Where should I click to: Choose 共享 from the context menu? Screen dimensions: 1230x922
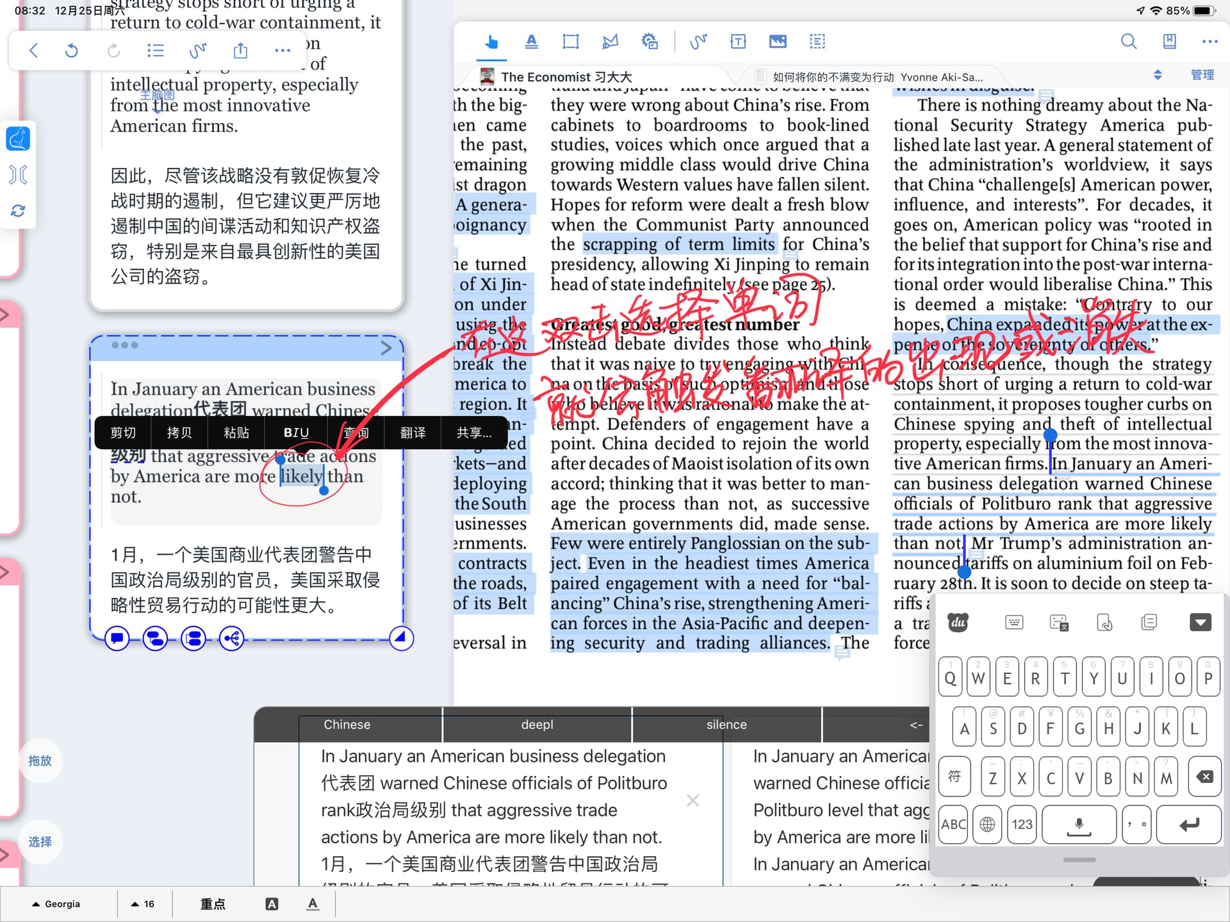[474, 432]
